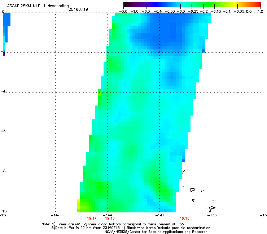267x234 pixels.
Task: Click the -0.05 color scale label
Action: pos(239,12)
